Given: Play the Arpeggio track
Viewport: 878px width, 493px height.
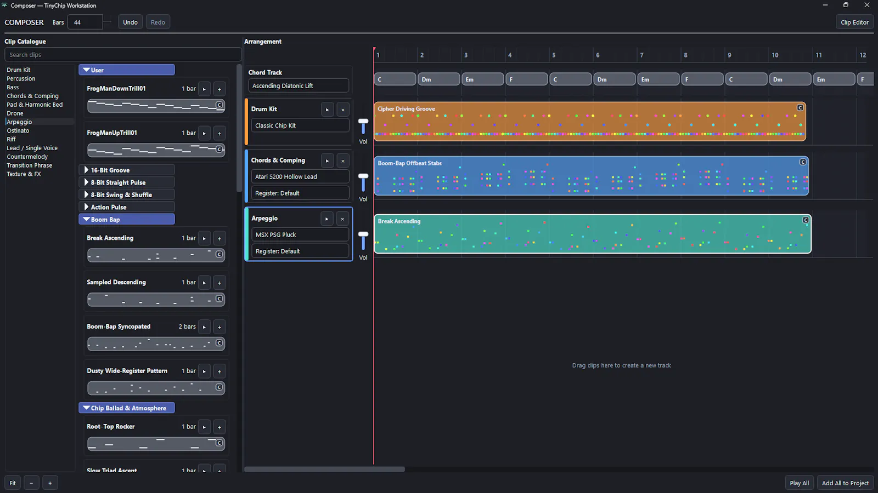Looking at the screenshot, I should point(327,219).
